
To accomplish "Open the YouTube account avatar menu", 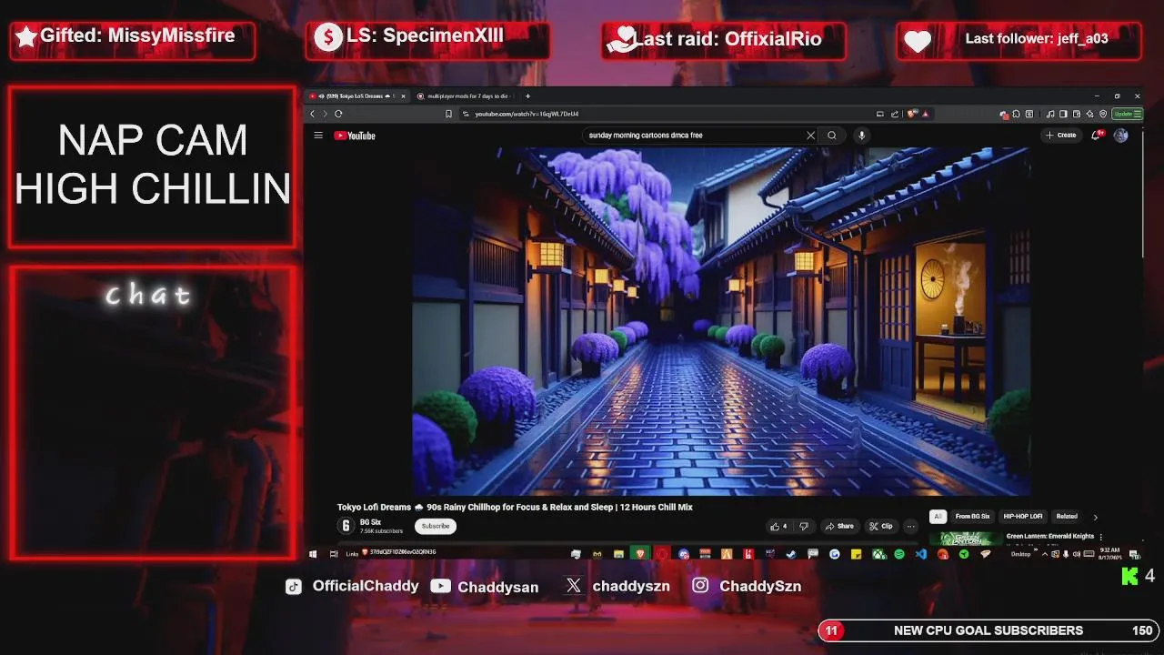I will 1120,136.
